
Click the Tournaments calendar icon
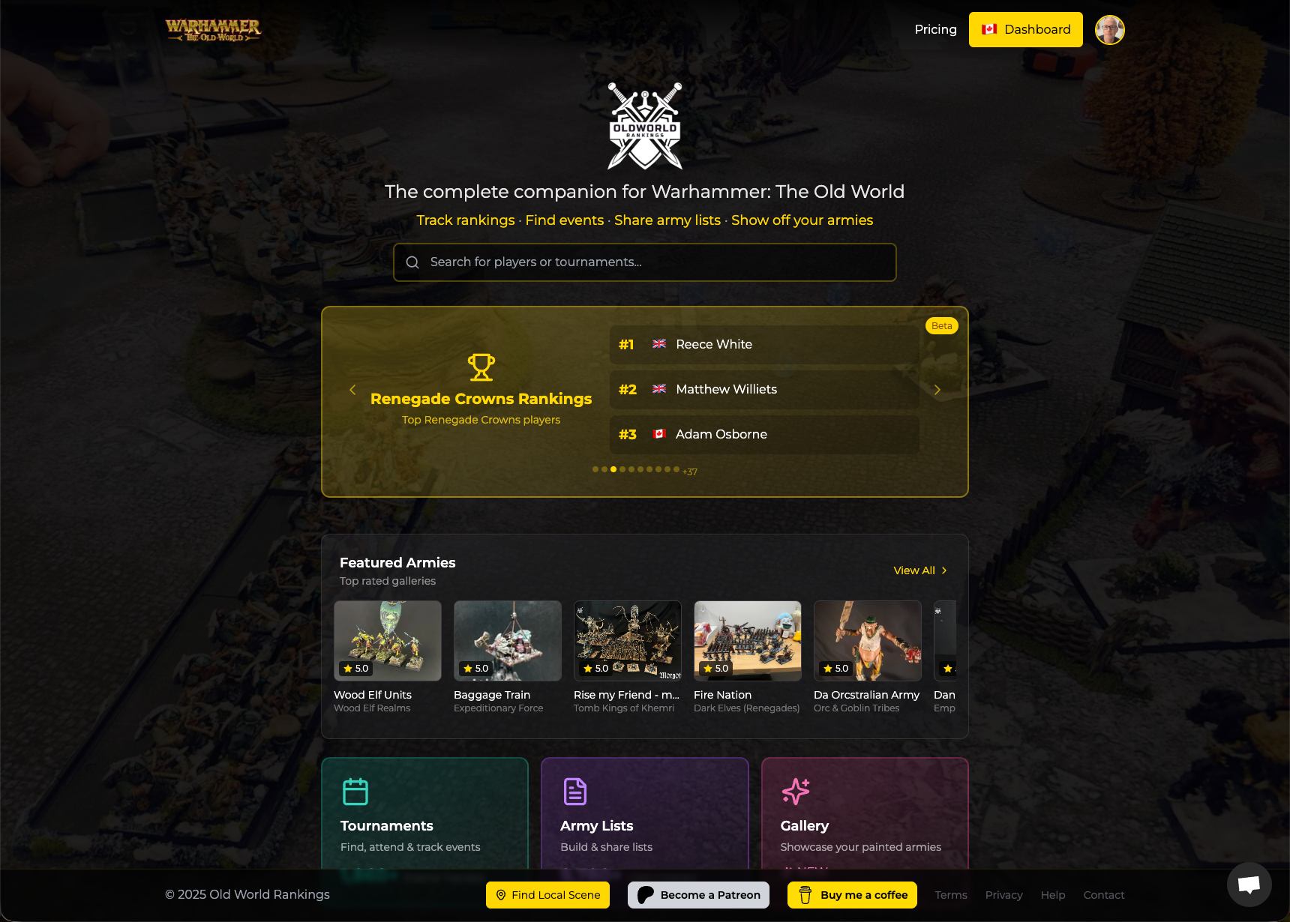click(355, 792)
